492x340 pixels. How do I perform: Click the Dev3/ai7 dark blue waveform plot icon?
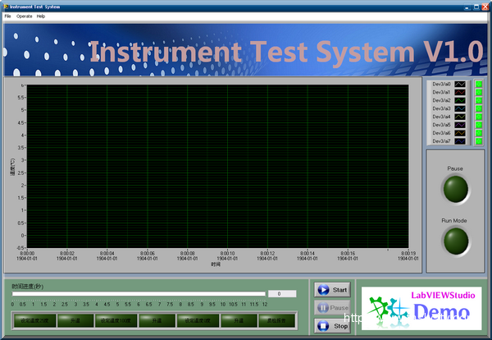pyautogui.click(x=460, y=141)
